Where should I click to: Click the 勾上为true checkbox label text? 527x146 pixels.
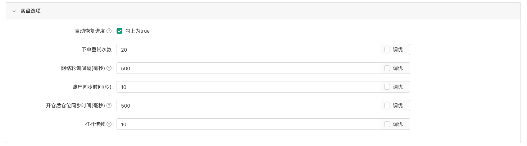coord(137,31)
